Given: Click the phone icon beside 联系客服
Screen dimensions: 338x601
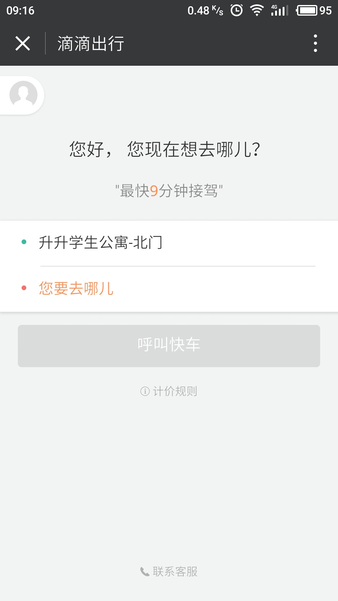Looking at the screenshot, I should 145,572.
